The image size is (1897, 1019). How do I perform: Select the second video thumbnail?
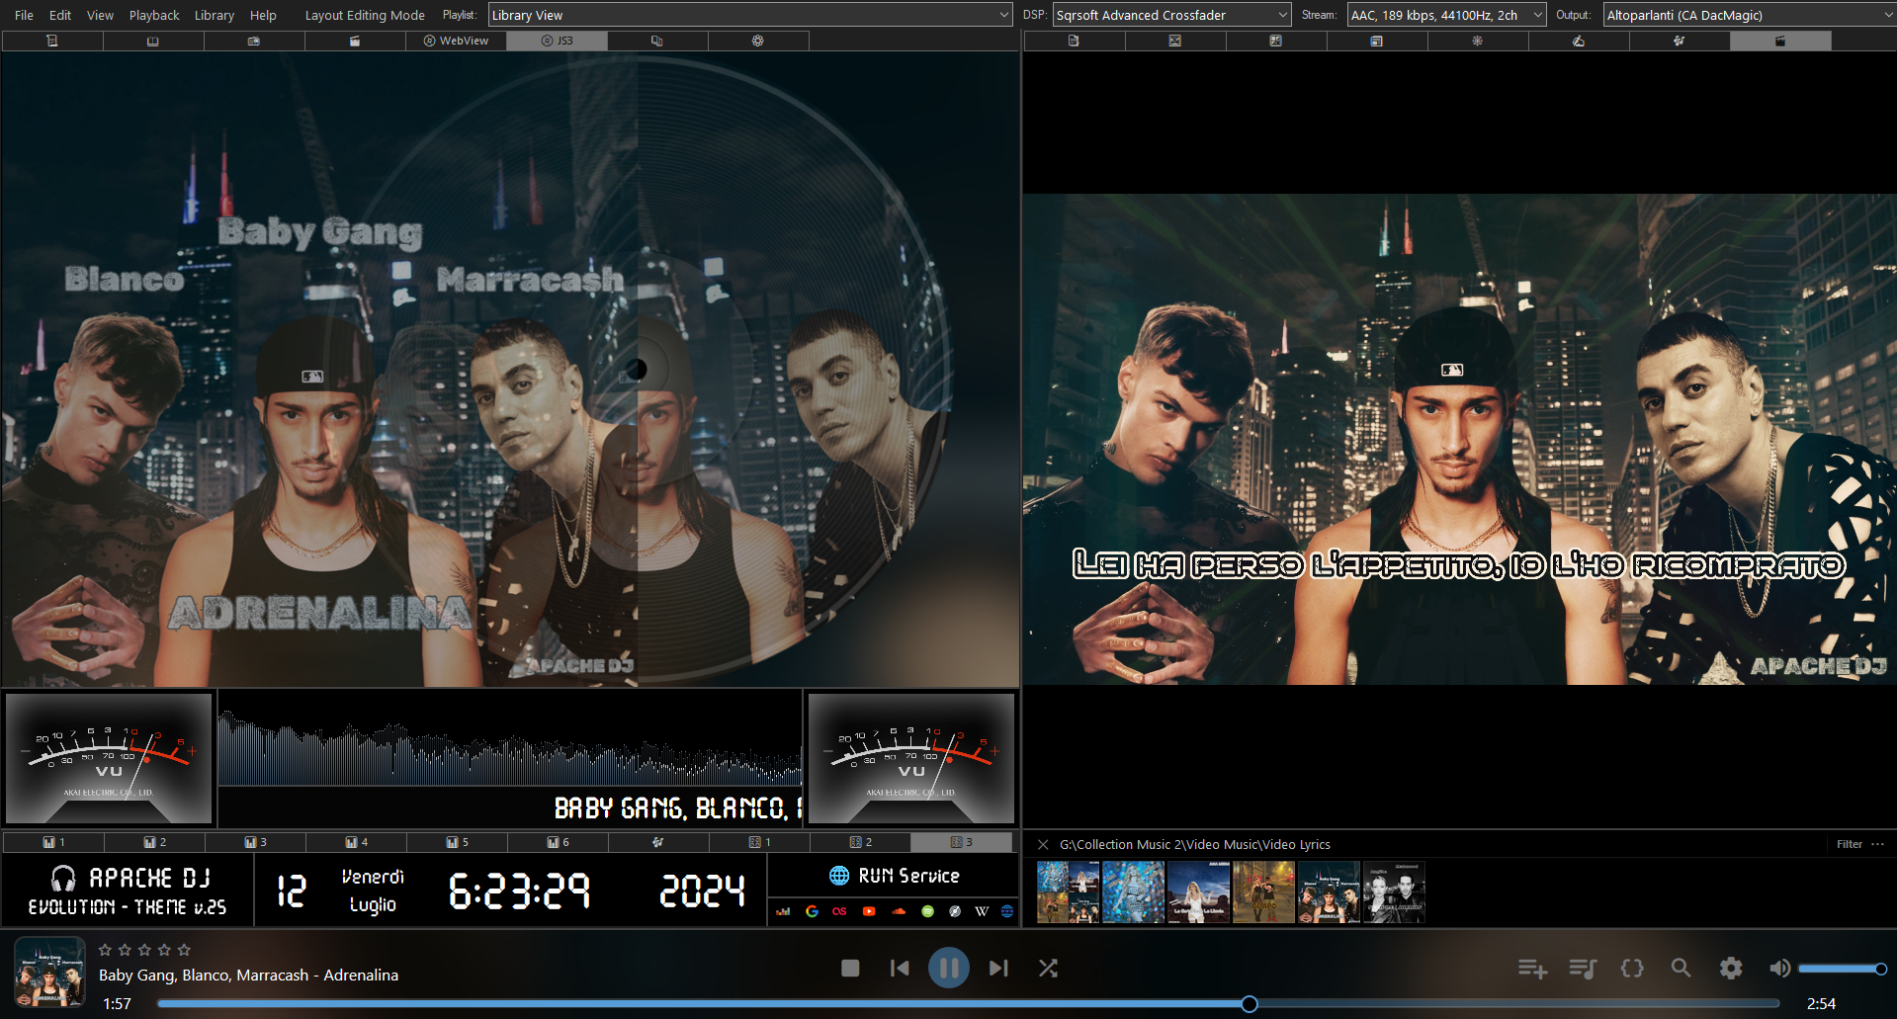pyautogui.click(x=1133, y=892)
